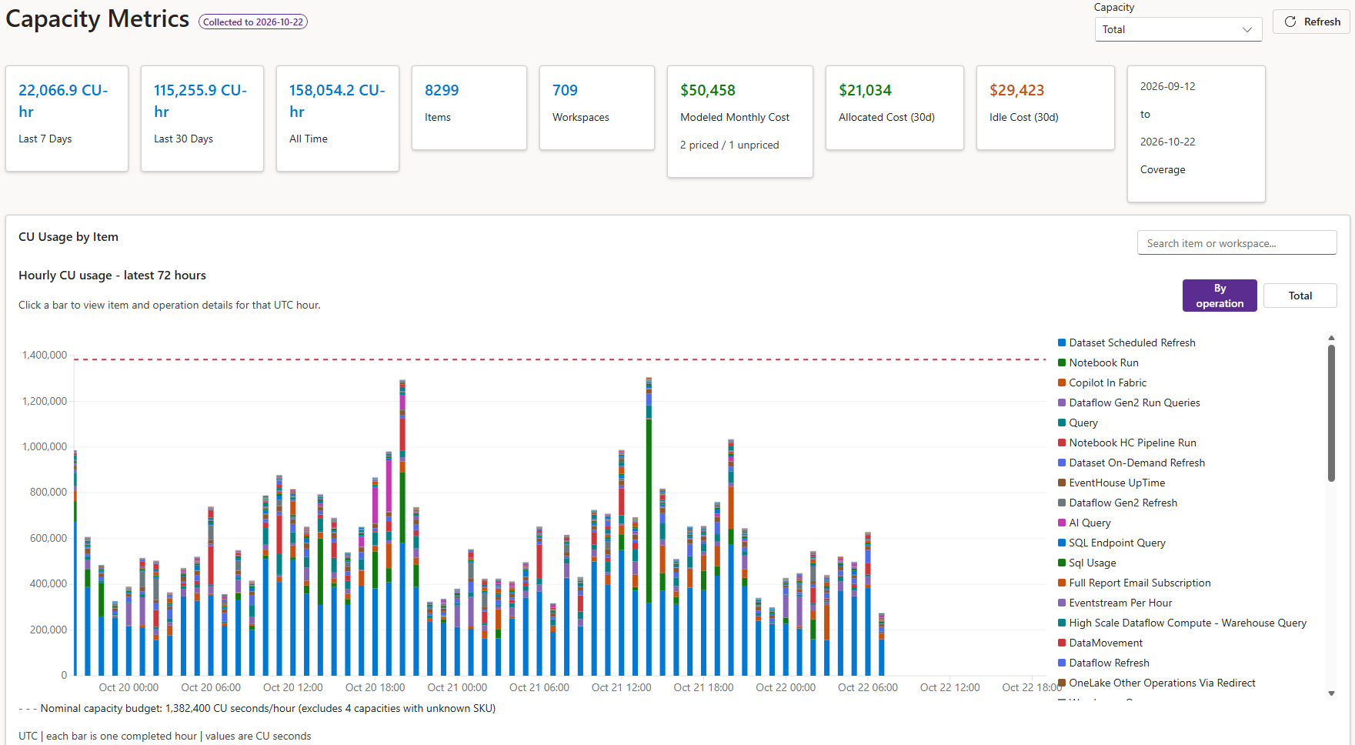Viewport: 1355px width, 745px height.
Task: Click SQL Endpoint Query legend item
Action: (x=1112, y=543)
